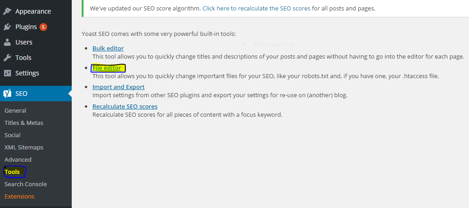Click the Tools wrench icon
Image resolution: width=469 pixels, height=208 pixels.
(x=7, y=58)
